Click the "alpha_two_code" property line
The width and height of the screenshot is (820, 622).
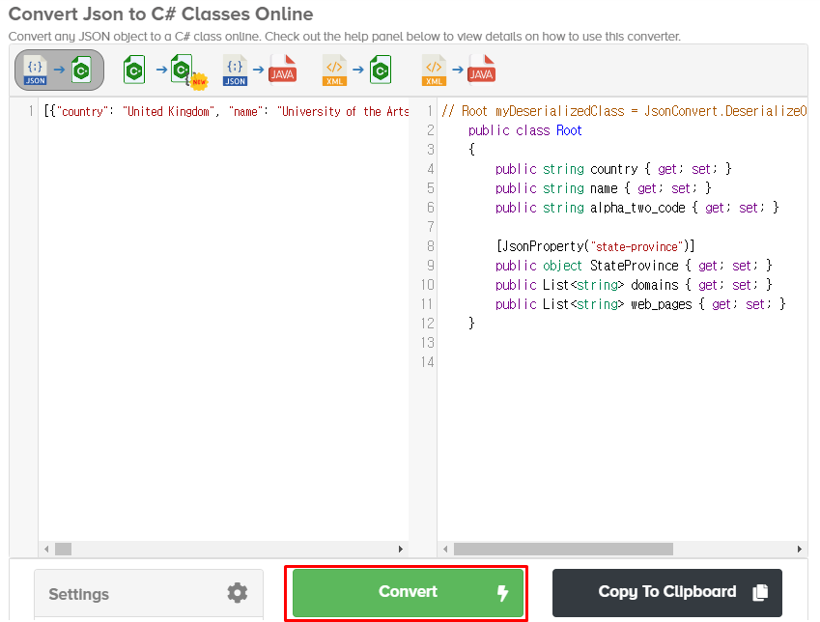pos(636,208)
